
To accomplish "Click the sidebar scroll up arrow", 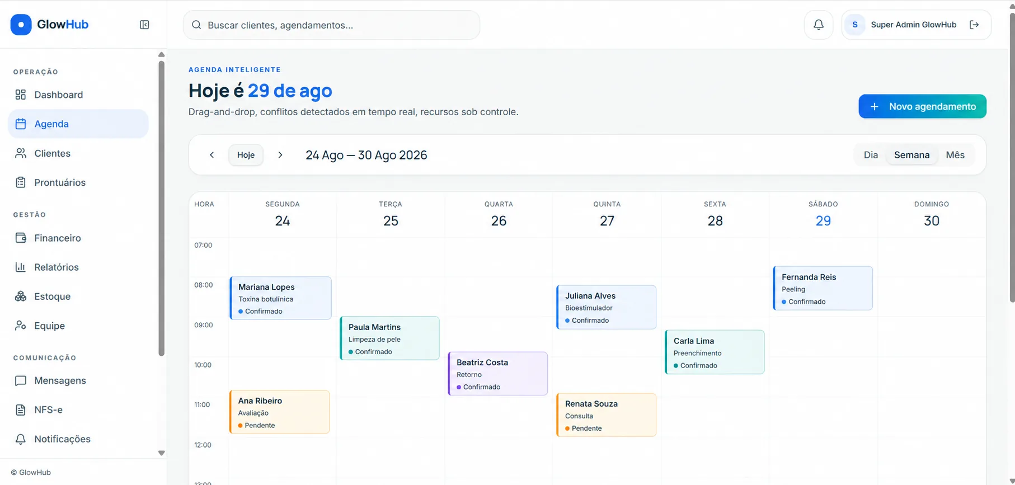I will (161, 55).
